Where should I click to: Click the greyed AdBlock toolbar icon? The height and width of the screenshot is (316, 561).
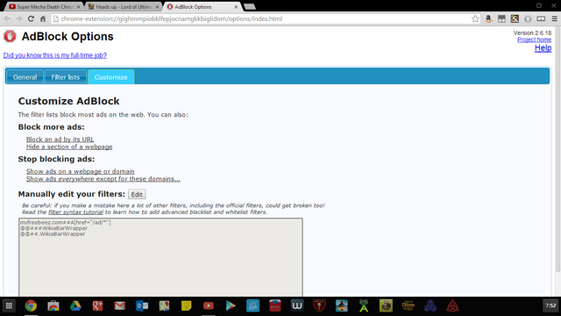(528, 18)
